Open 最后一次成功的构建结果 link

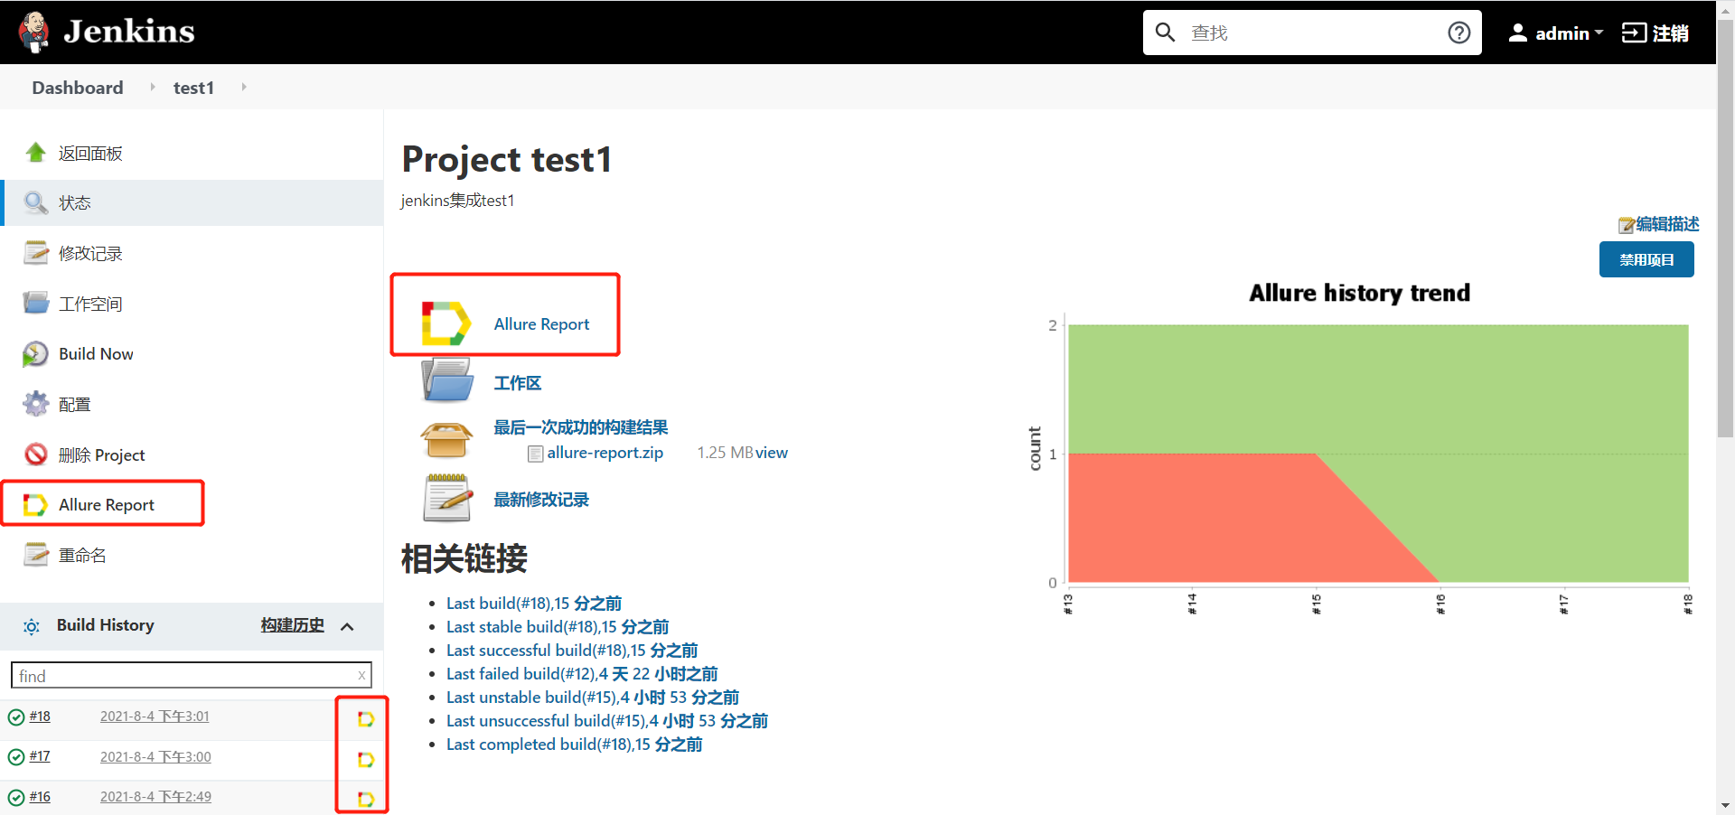(x=581, y=427)
